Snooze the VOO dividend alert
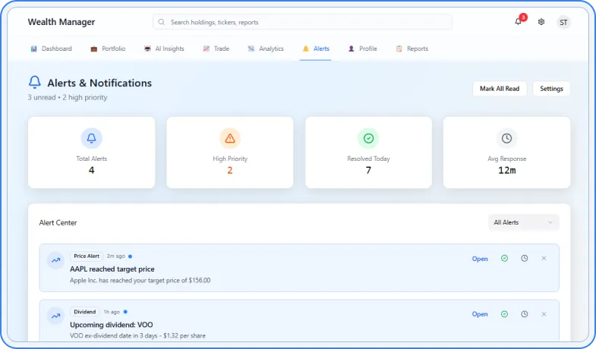 (x=525, y=314)
